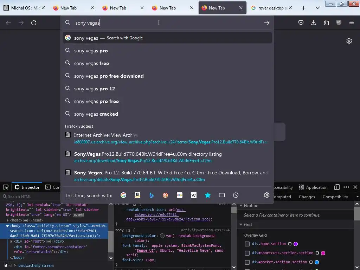This screenshot has height=270, width=360.
Task: Search this time with Google
Action: click(x=123, y=195)
